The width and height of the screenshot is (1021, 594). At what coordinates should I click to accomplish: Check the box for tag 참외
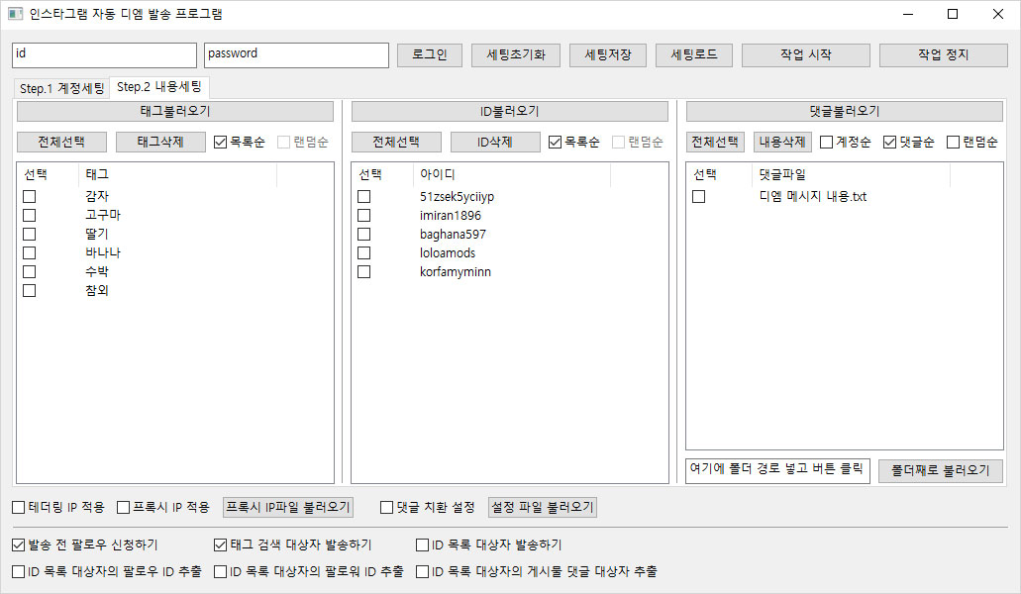pos(30,291)
